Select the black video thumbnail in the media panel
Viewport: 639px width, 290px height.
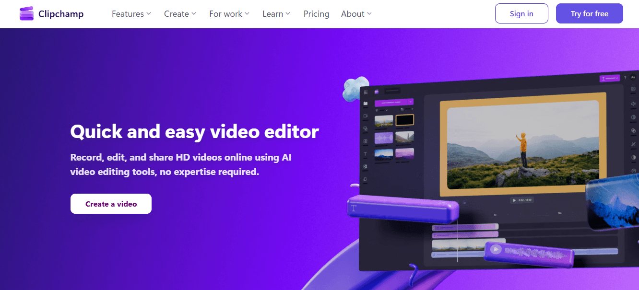pos(405,121)
